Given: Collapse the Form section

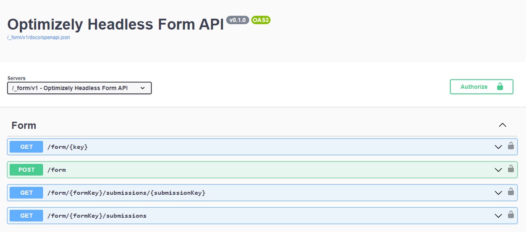Looking at the screenshot, I should (x=502, y=125).
